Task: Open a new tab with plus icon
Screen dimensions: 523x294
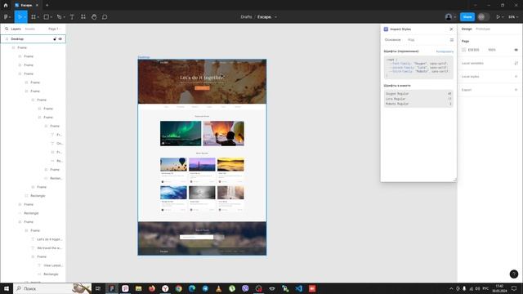Action: 47,6
